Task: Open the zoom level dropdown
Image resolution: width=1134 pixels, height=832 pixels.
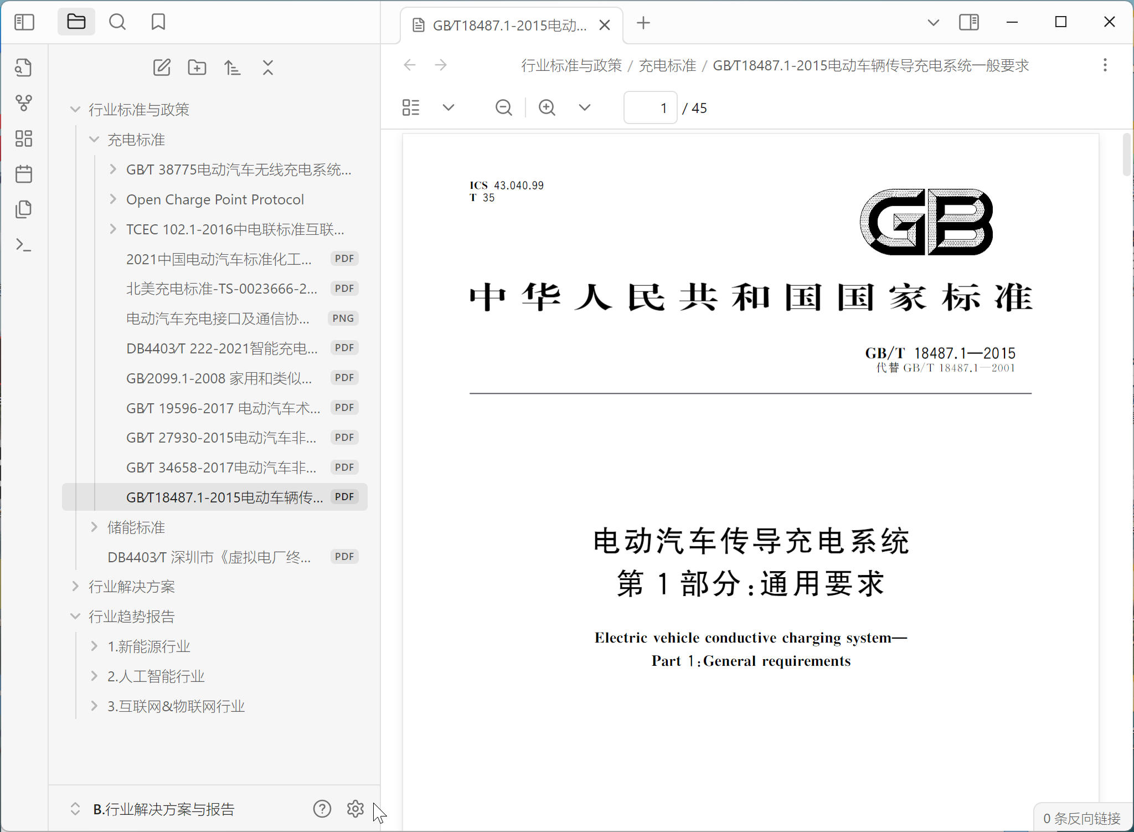Action: [x=585, y=107]
